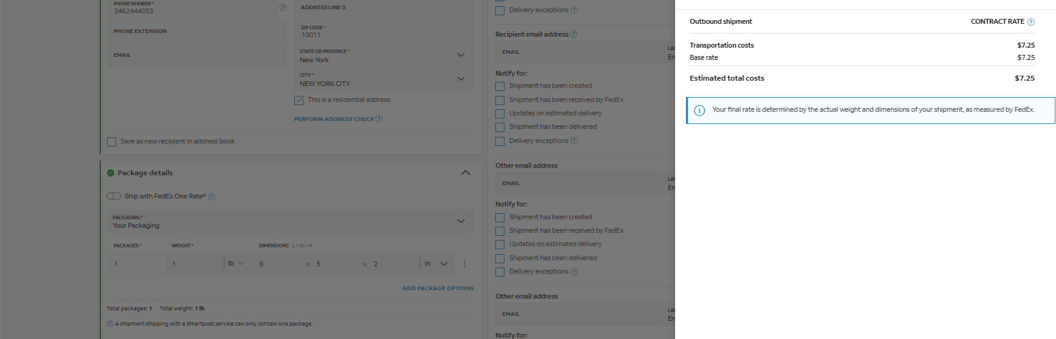1056x339 pixels.
Task: Click the Base rate label
Action: click(704, 57)
